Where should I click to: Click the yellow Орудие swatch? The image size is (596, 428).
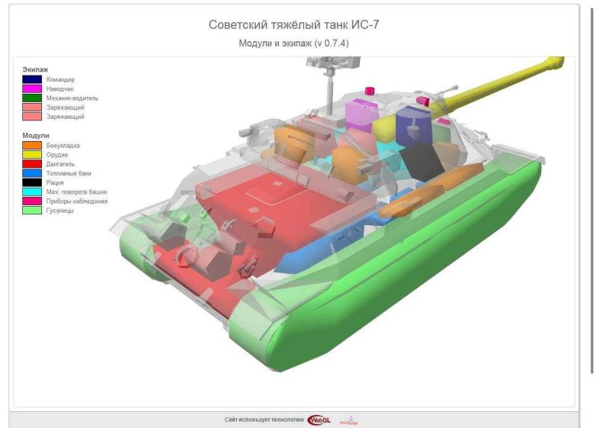(x=32, y=154)
